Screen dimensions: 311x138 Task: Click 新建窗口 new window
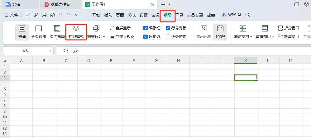point(288,37)
